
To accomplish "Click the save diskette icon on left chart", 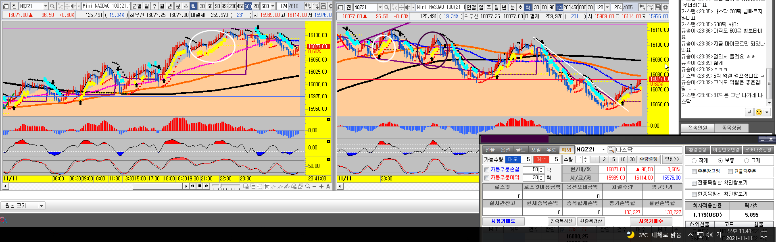I will (323, 6).
